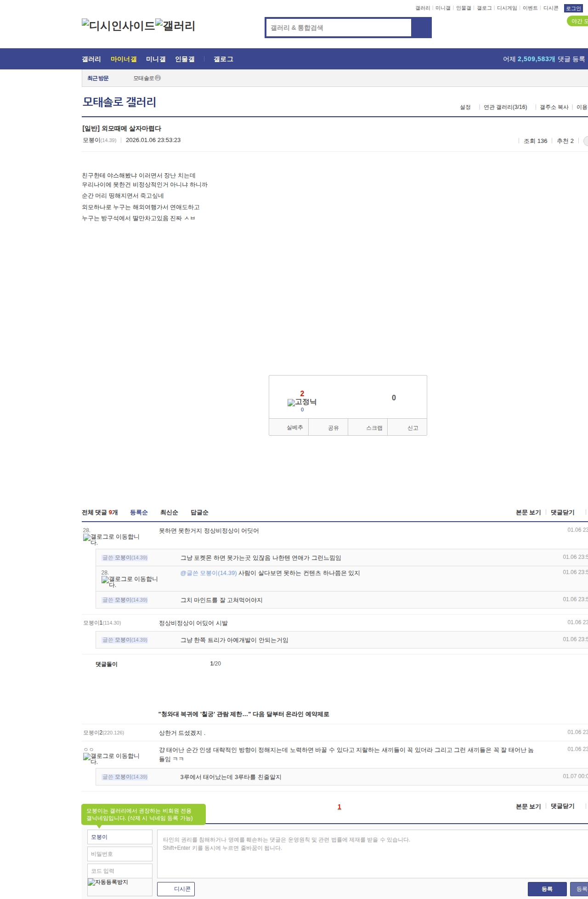Open the 설정 dropdown in gallery header
This screenshot has height=899, width=588.
465,107
